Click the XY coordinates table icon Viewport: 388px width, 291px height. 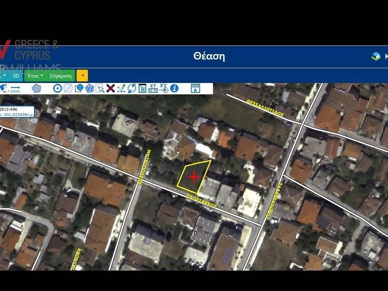click(x=153, y=88)
